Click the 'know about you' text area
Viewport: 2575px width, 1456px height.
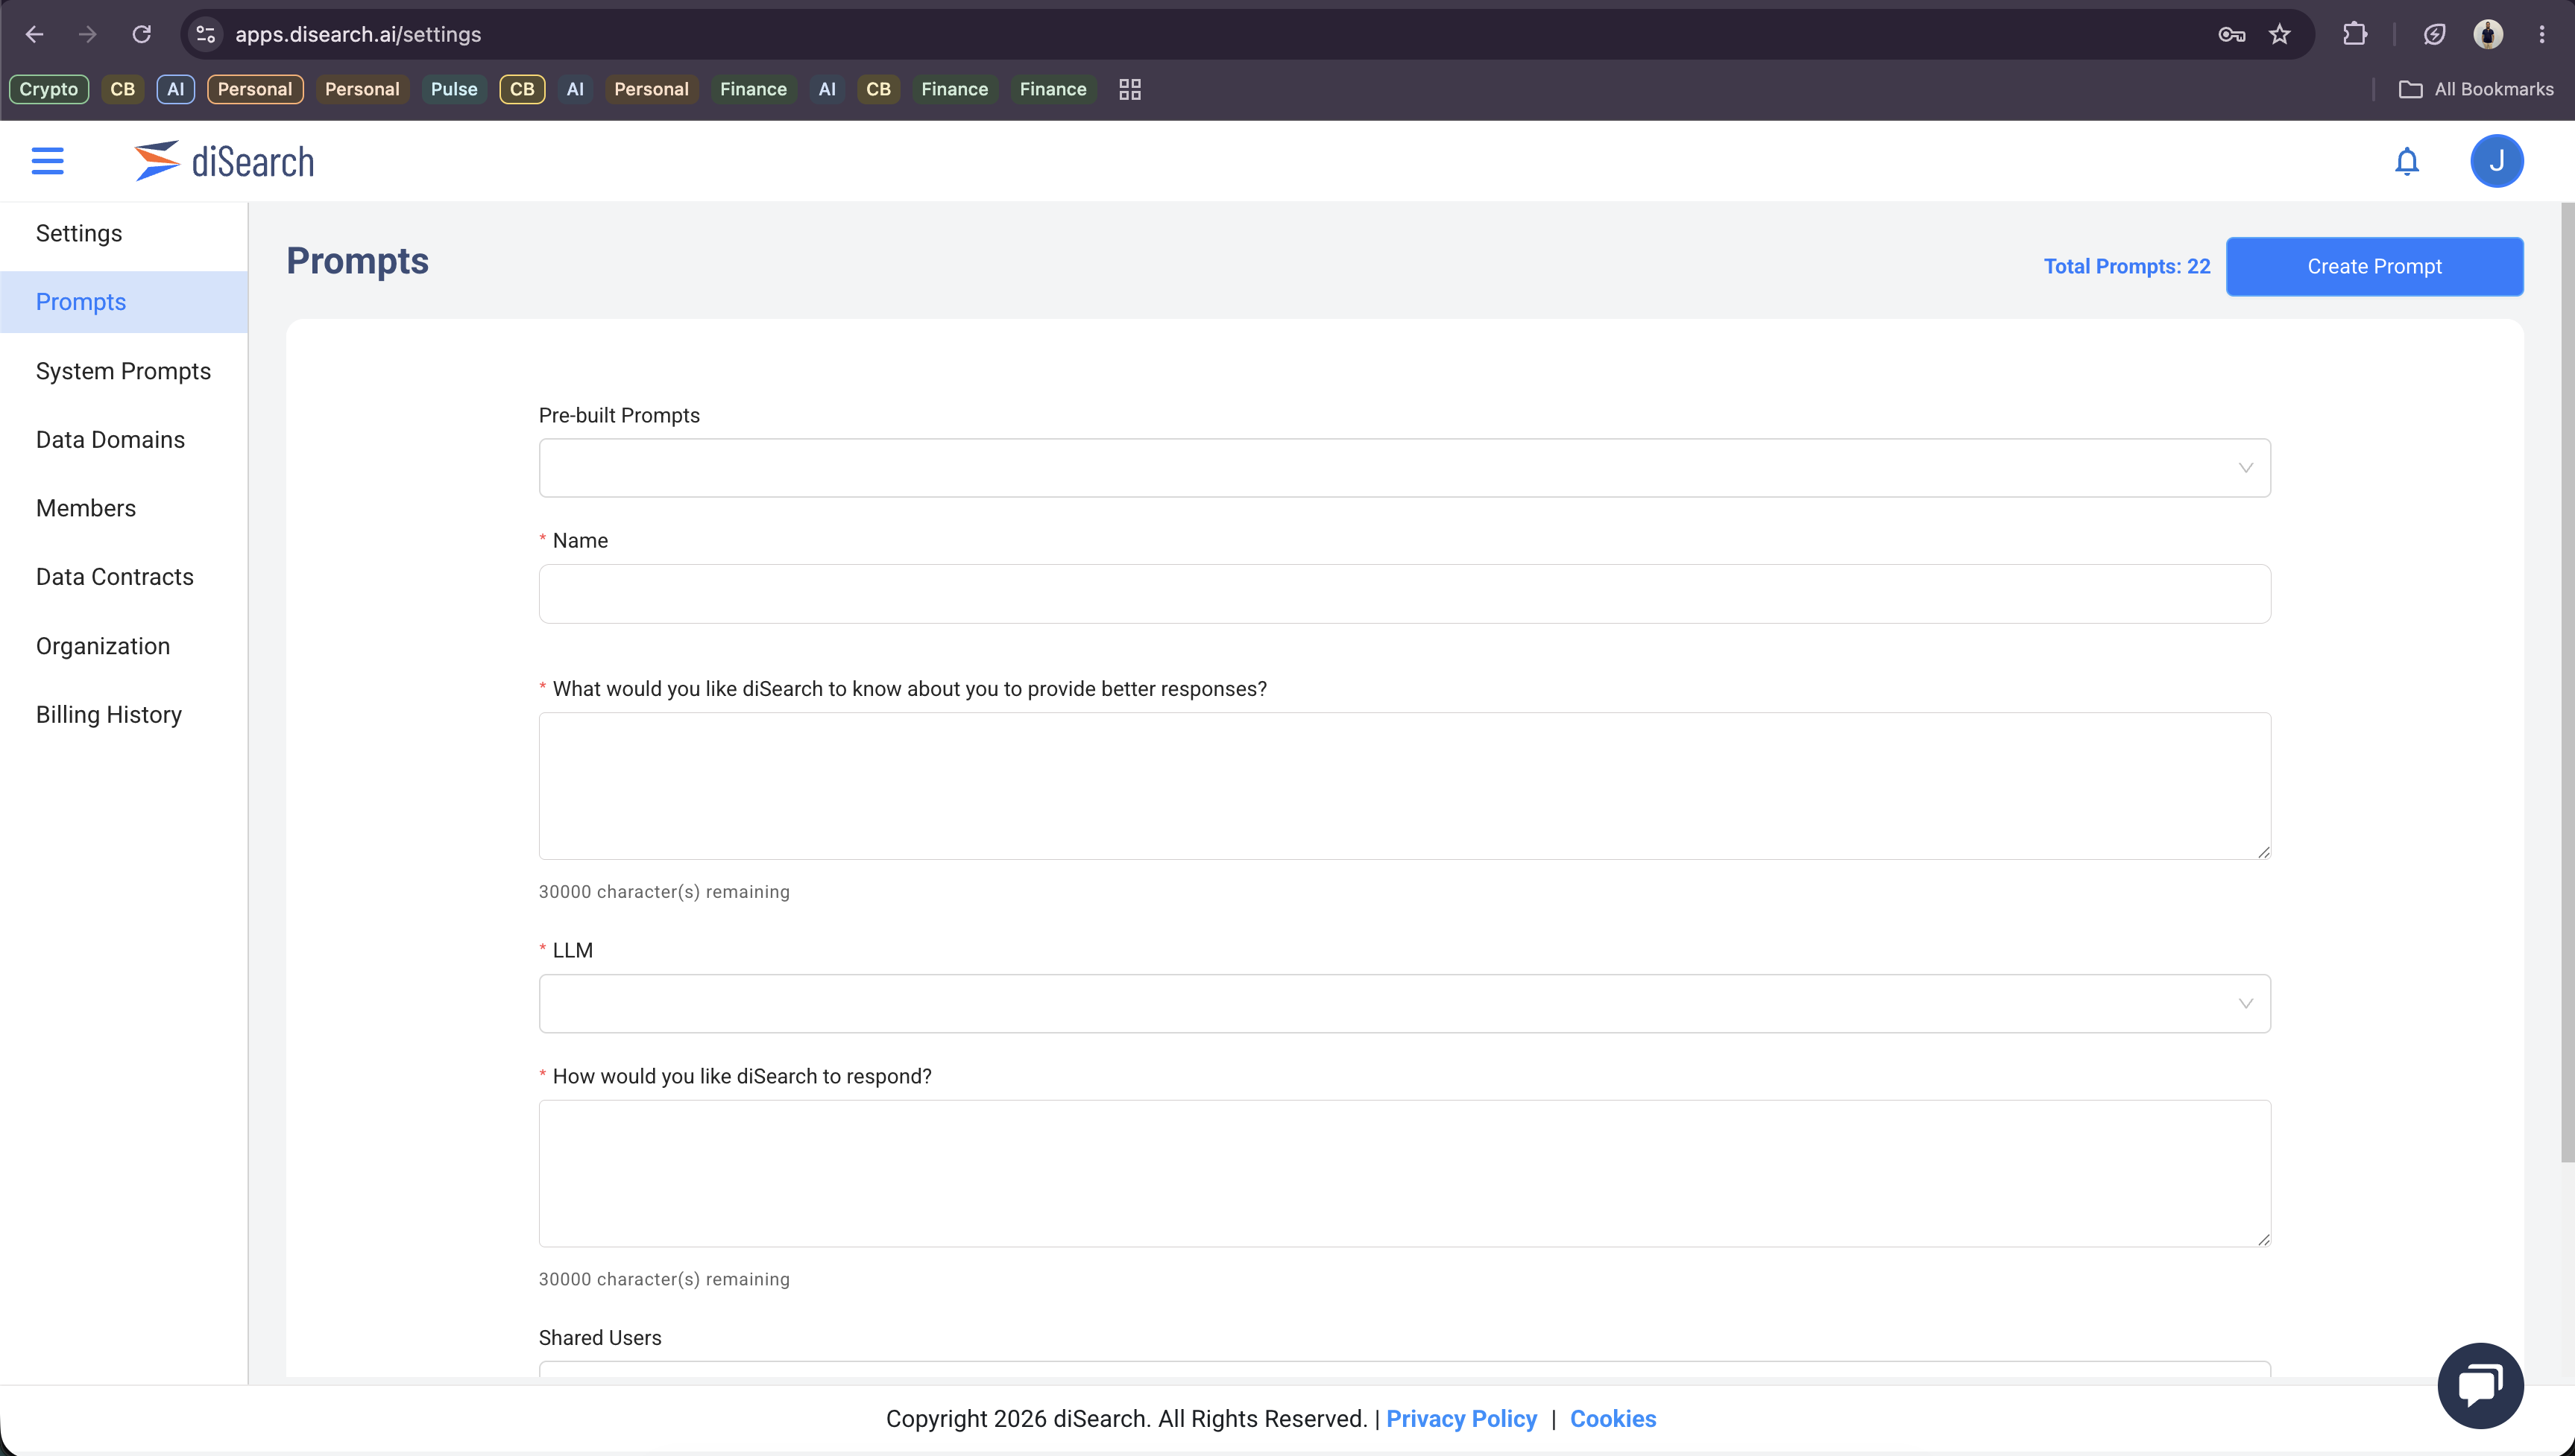coord(1404,786)
